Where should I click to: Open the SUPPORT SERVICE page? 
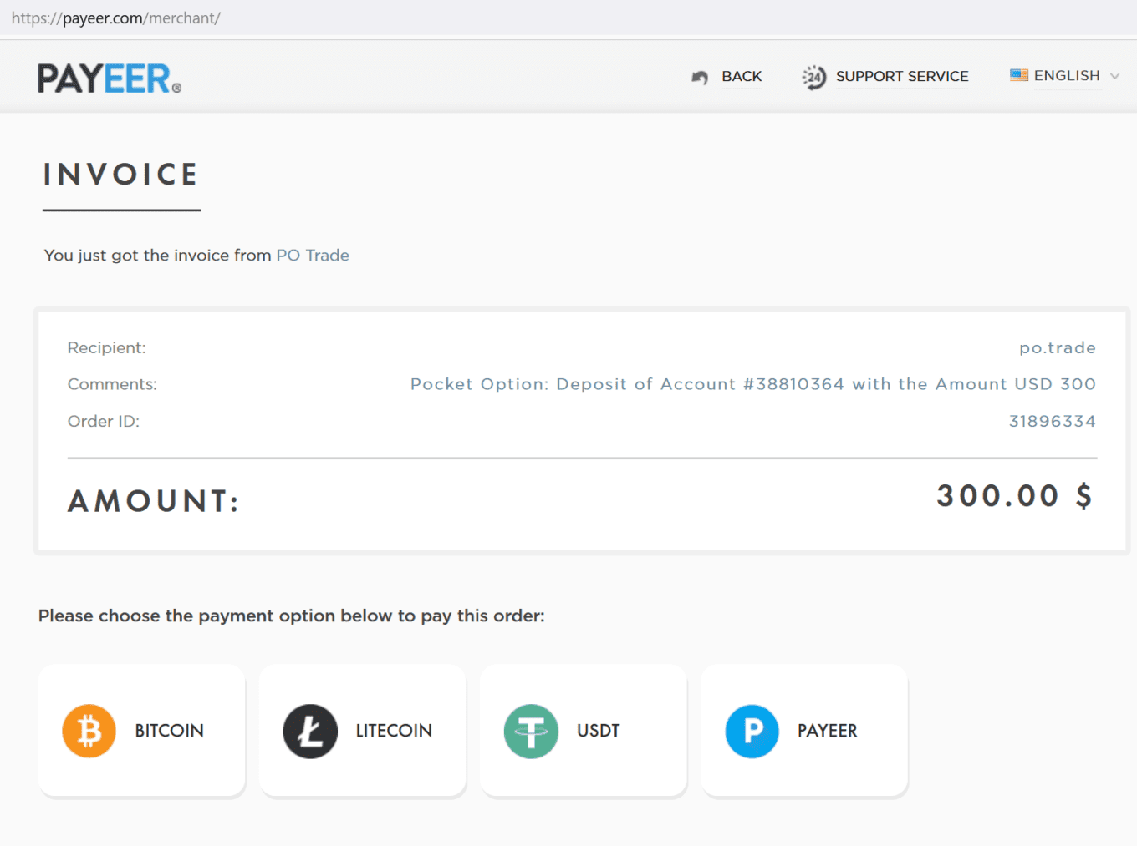coord(902,76)
